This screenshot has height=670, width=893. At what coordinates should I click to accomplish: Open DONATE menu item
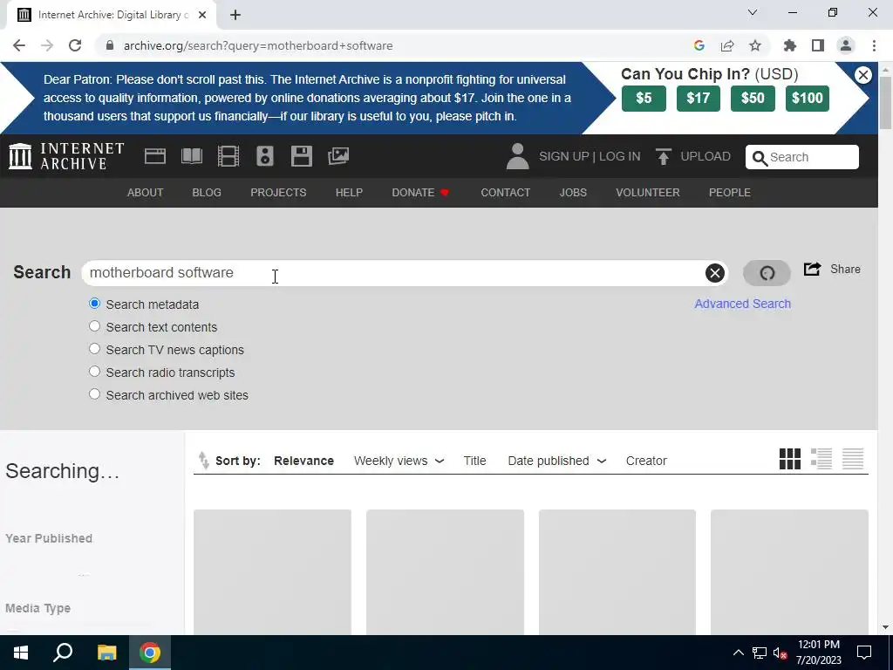coord(420,193)
